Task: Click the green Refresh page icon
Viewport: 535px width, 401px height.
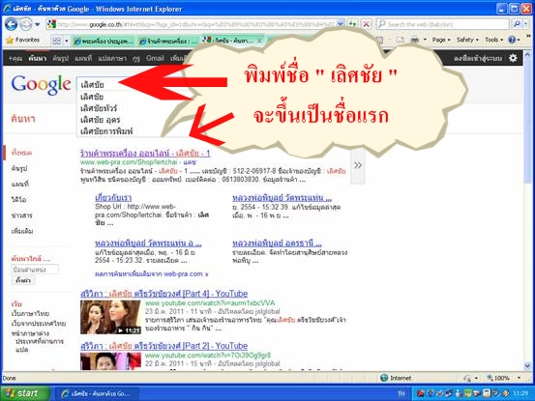Action: coord(352,24)
